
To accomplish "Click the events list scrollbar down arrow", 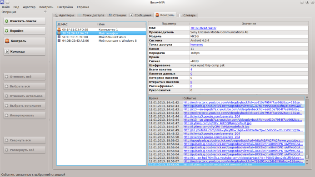I will 307,164.
